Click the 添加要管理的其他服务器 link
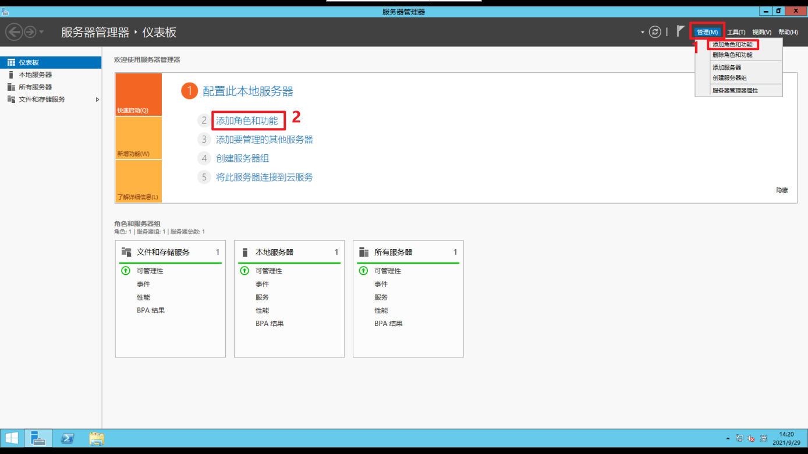808x454 pixels. tap(264, 140)
